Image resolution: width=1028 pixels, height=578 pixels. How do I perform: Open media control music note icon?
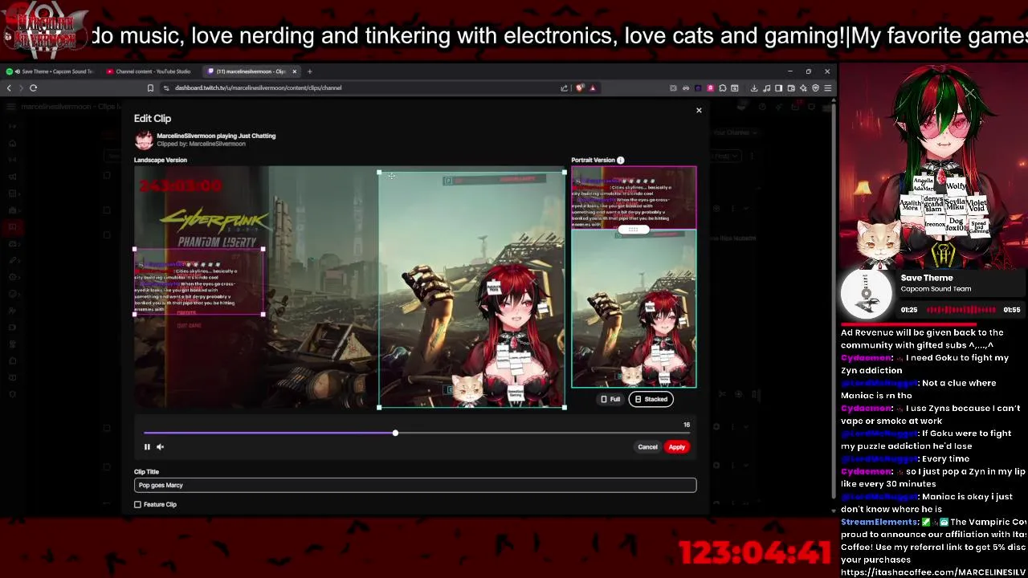[767, 88]
